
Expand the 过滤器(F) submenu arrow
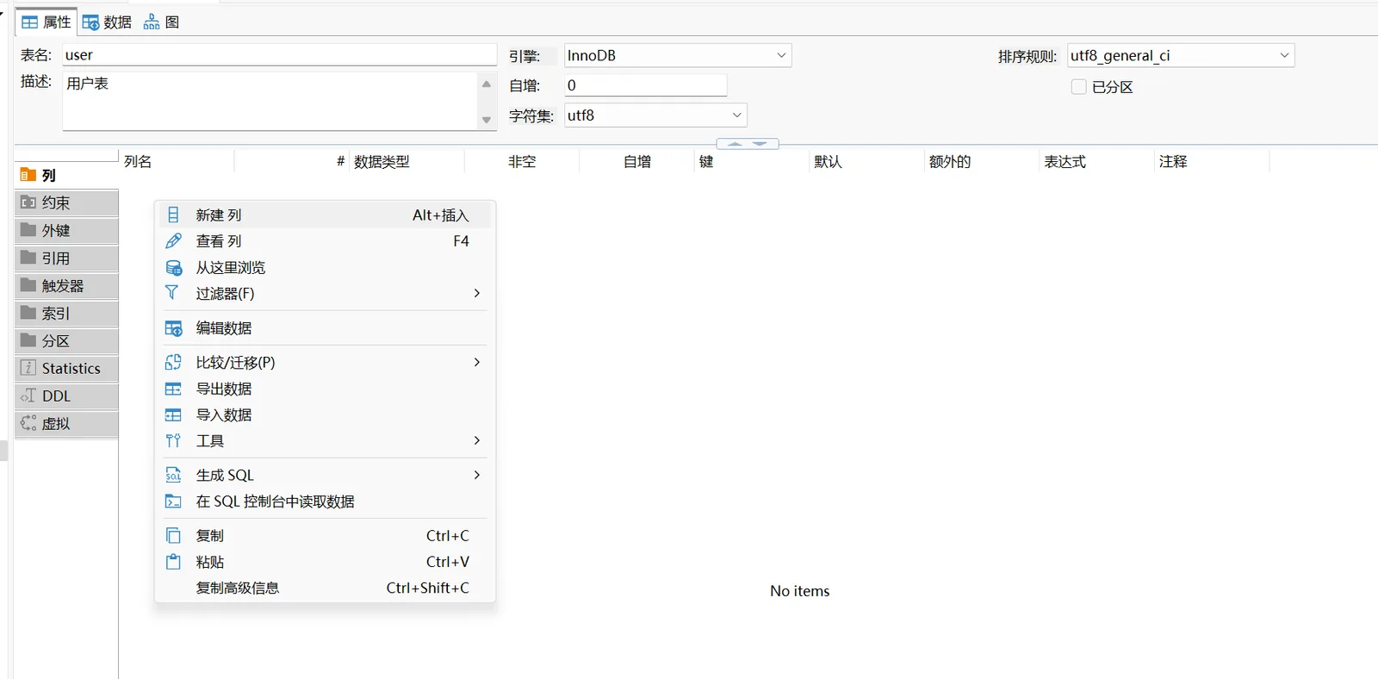click(477, 293)
